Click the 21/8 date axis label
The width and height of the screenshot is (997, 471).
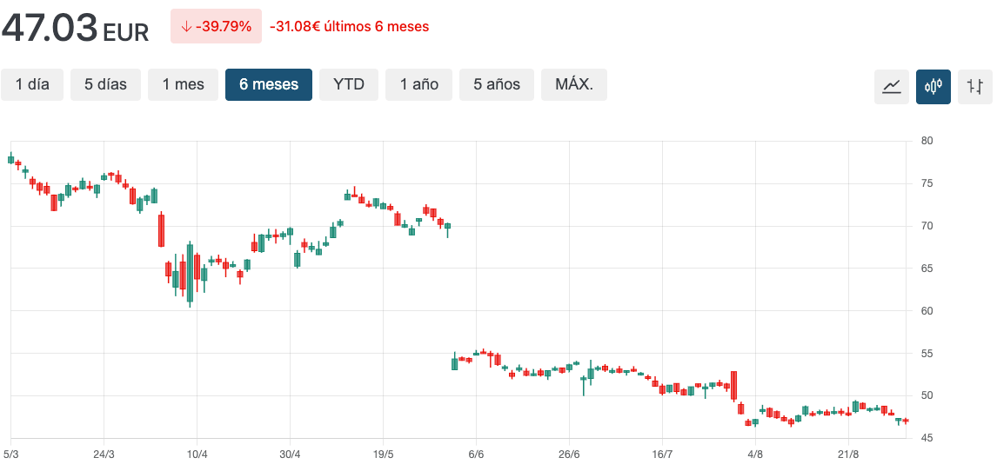click(848, 454)
